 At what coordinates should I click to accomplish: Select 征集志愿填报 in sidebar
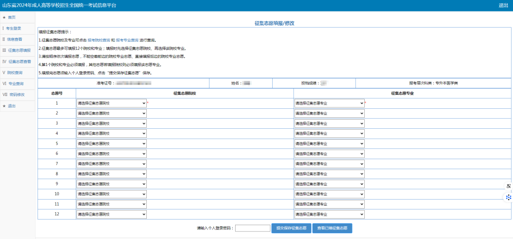[19, 50]
